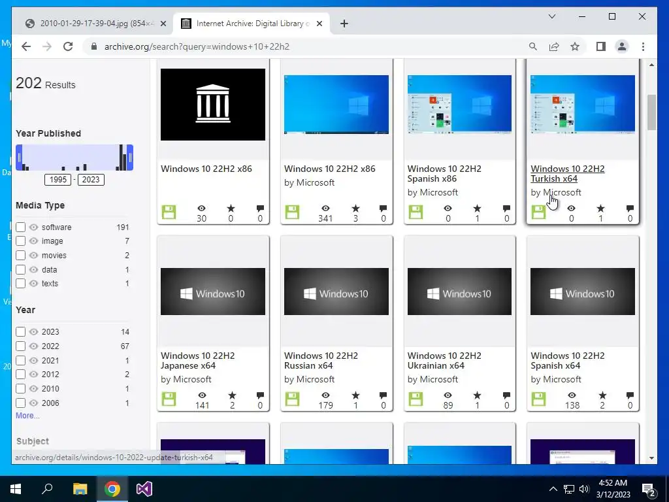Expand the tab search dropdown arrow
Image resolution: width=669 pixels, height=502 pixels.
pos(551,16)
